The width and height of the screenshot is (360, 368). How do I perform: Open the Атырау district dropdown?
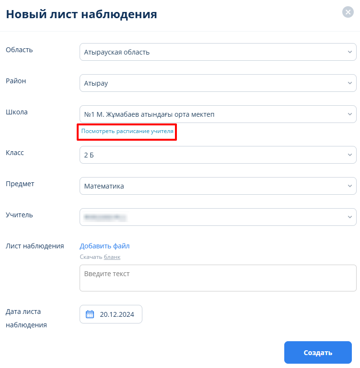coord(211,83)
